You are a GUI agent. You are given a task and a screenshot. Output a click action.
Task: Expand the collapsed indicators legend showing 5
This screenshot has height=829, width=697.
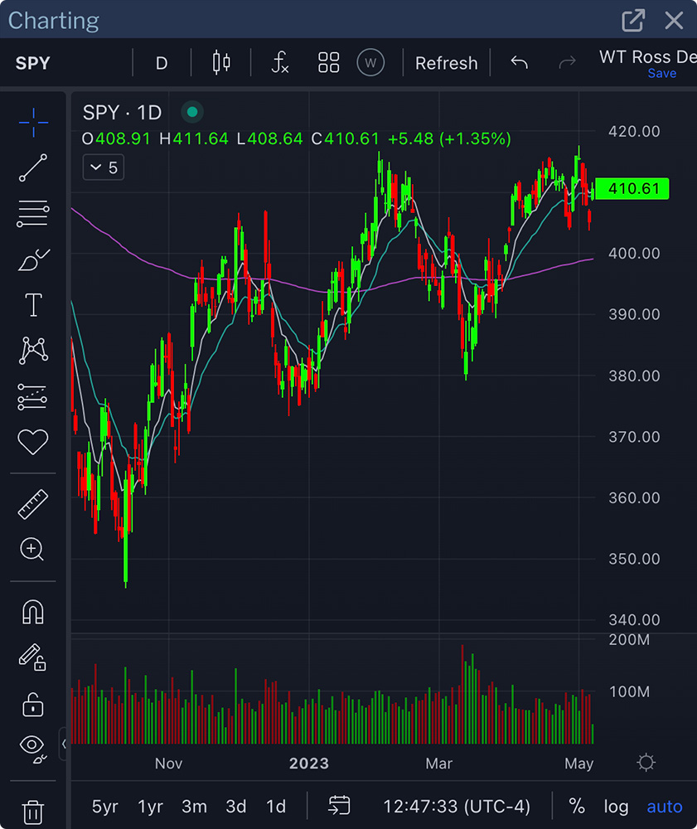coord(104,167)
